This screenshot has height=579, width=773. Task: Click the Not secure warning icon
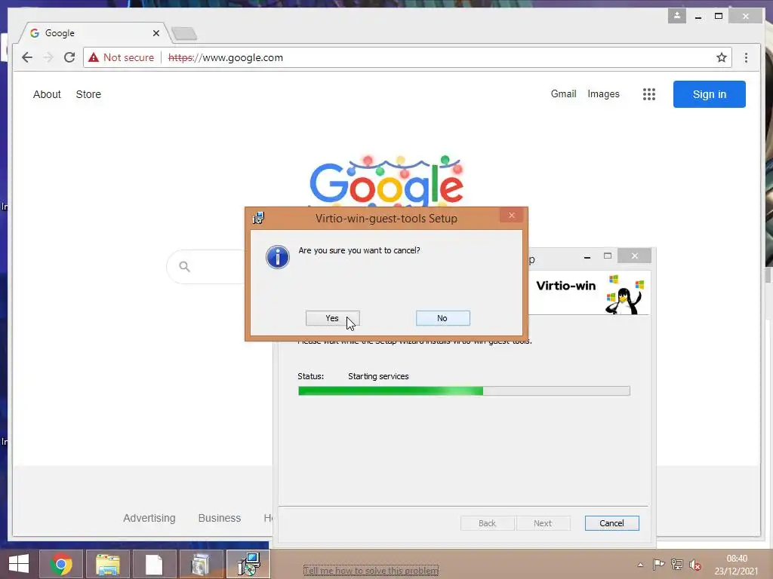tap(94, 57)
